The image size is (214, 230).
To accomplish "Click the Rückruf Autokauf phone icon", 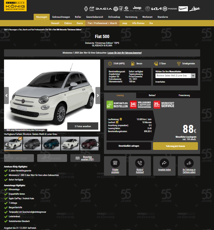I will pyautogui.click(x=140, y=163).
